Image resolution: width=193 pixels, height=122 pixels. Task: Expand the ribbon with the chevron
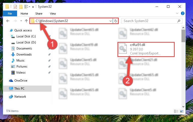click(x=177, y=13)
